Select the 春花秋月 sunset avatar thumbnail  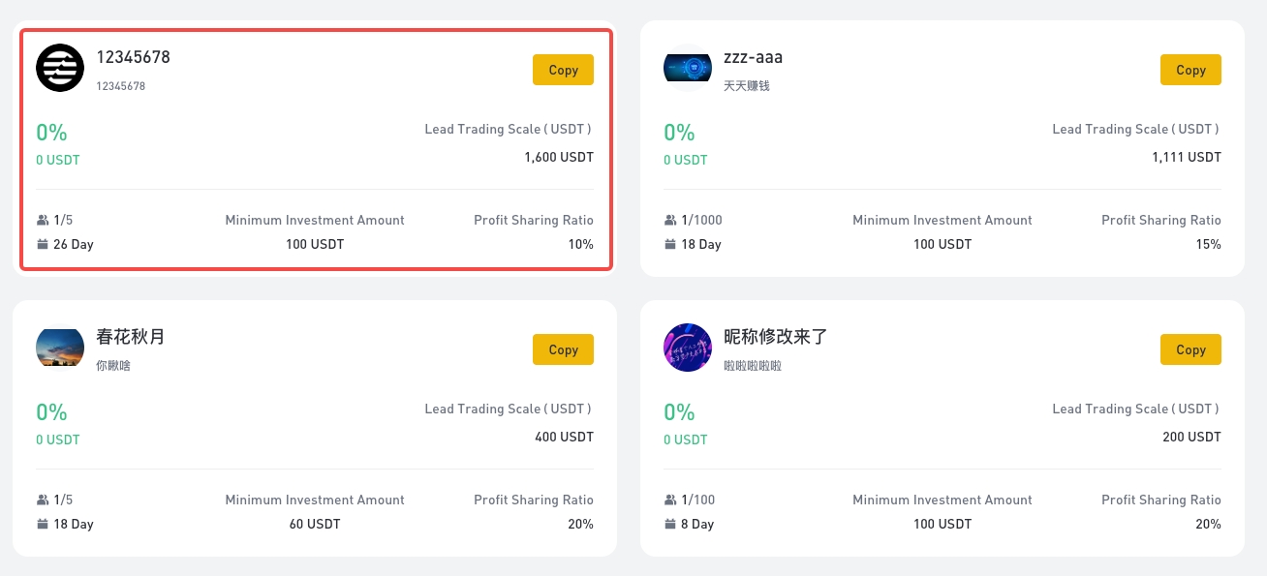60,348
